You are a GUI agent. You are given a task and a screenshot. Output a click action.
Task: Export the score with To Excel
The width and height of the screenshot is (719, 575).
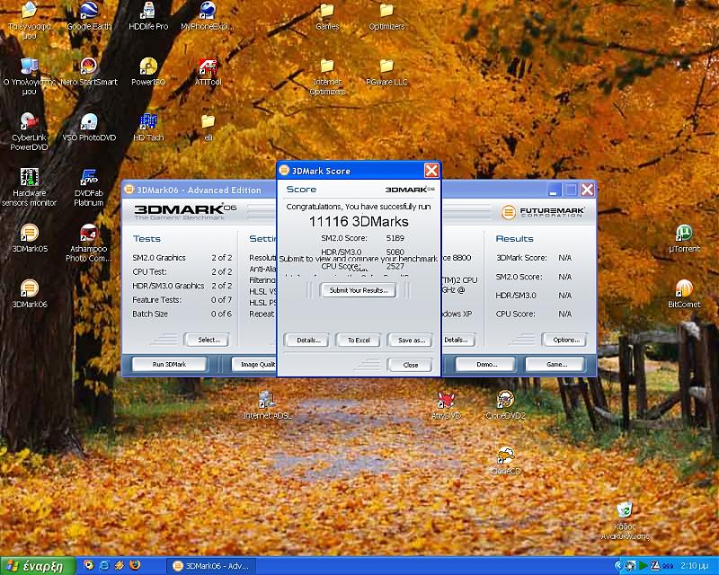358,341
